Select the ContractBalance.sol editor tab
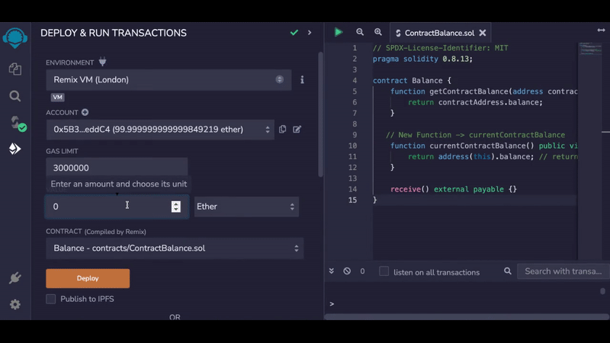610x343 pixels. 438,34
